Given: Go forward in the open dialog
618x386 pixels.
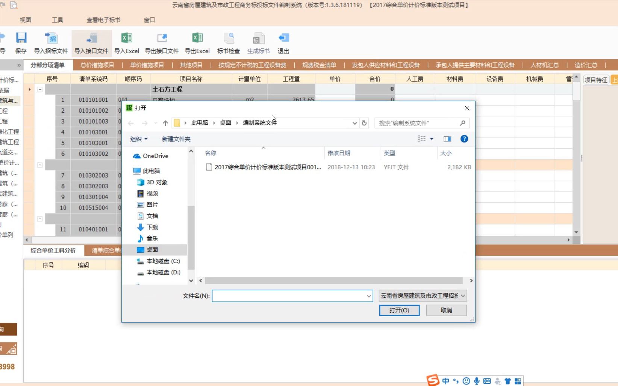Looking at the screenshot, I should point(145,123).
